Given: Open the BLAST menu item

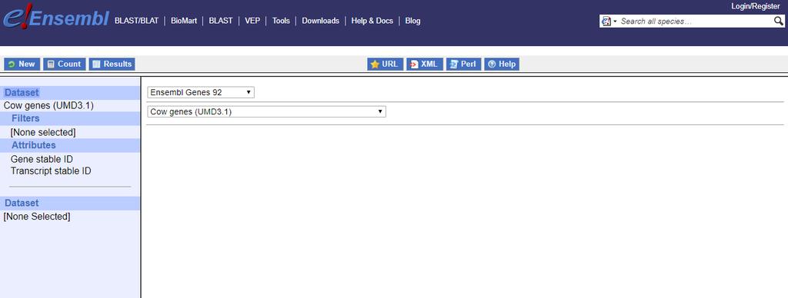Looking at the screenshot, I should click(221, 21).
